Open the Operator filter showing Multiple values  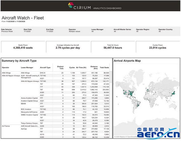coord(74,30)
